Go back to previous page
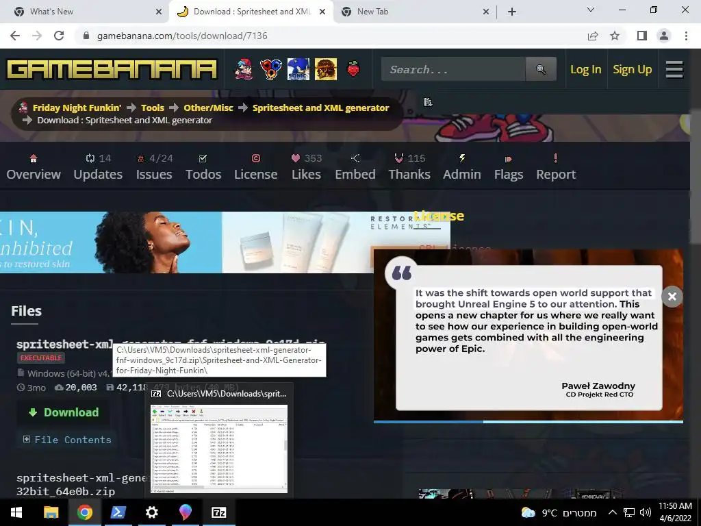Viewport: 701px width, 526px height. pos(15,36)
